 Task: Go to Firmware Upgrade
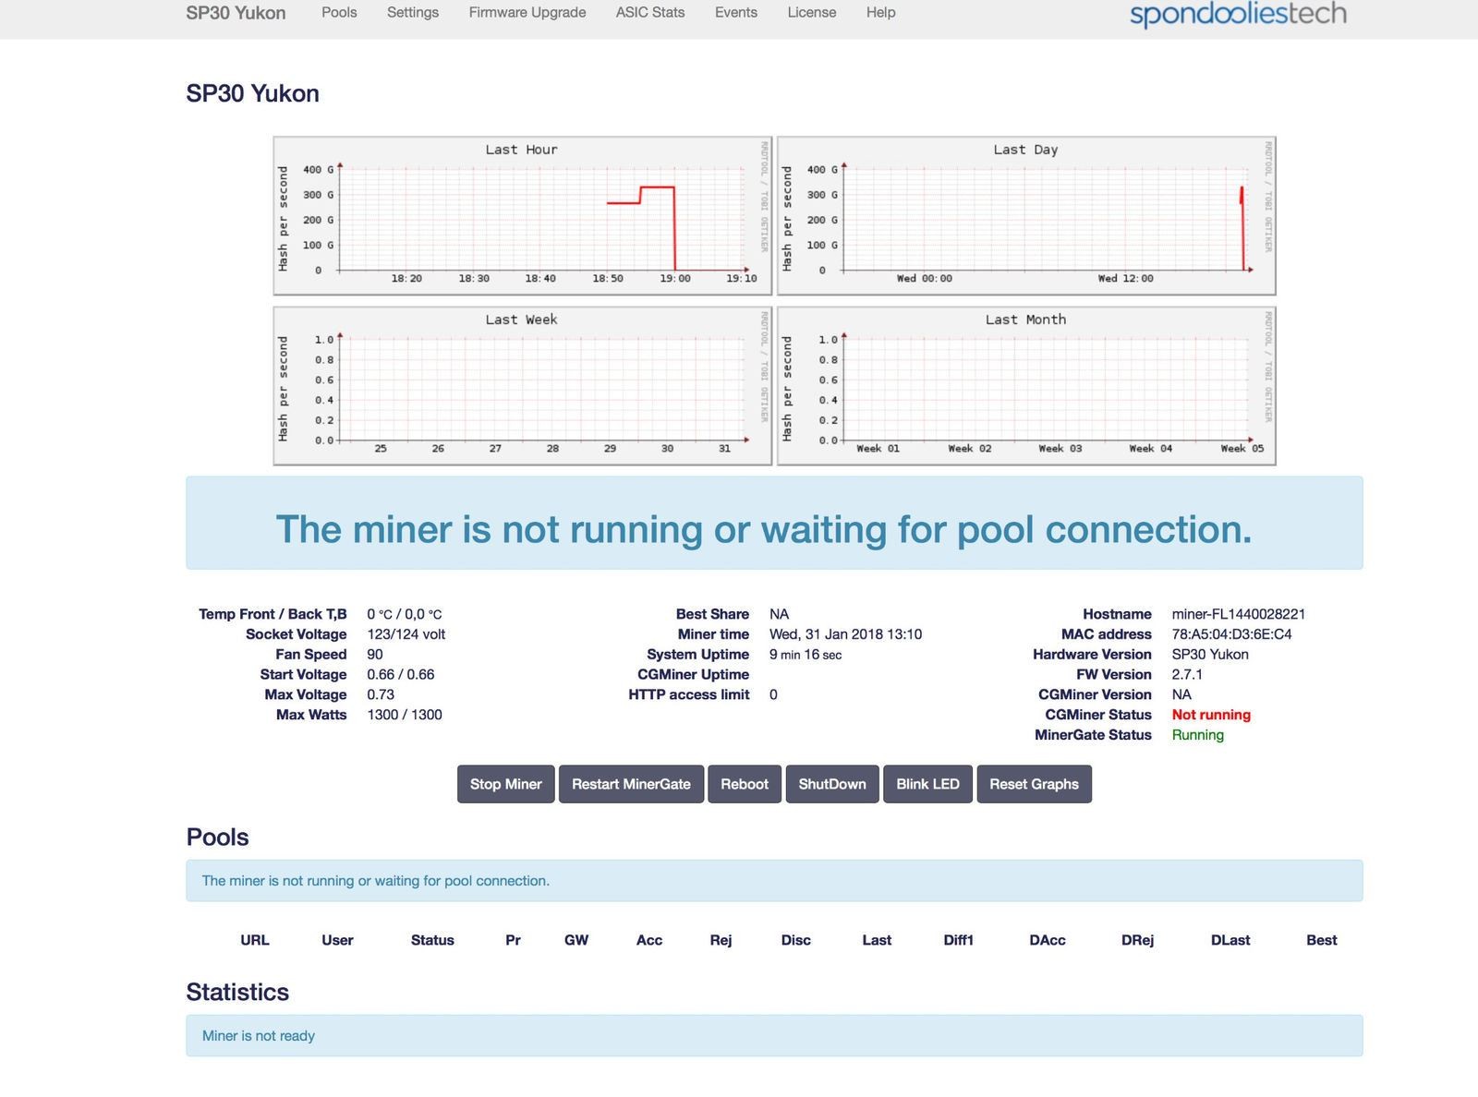527,12
